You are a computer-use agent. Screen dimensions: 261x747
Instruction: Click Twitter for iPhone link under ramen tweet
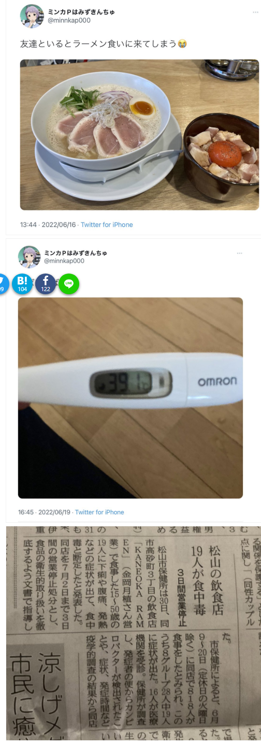coord(107,225)
